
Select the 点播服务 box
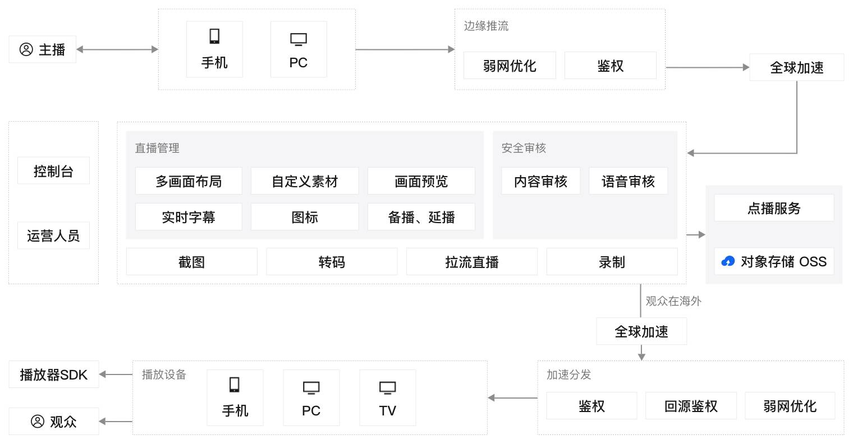coord(774,208)
